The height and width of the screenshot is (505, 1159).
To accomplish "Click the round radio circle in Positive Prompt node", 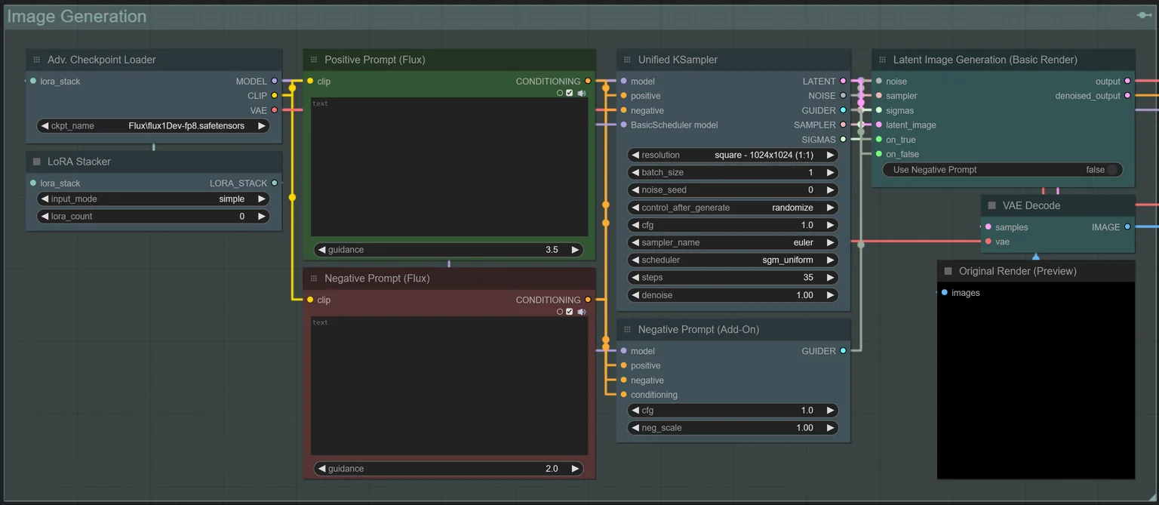I will tap(560, 93).
